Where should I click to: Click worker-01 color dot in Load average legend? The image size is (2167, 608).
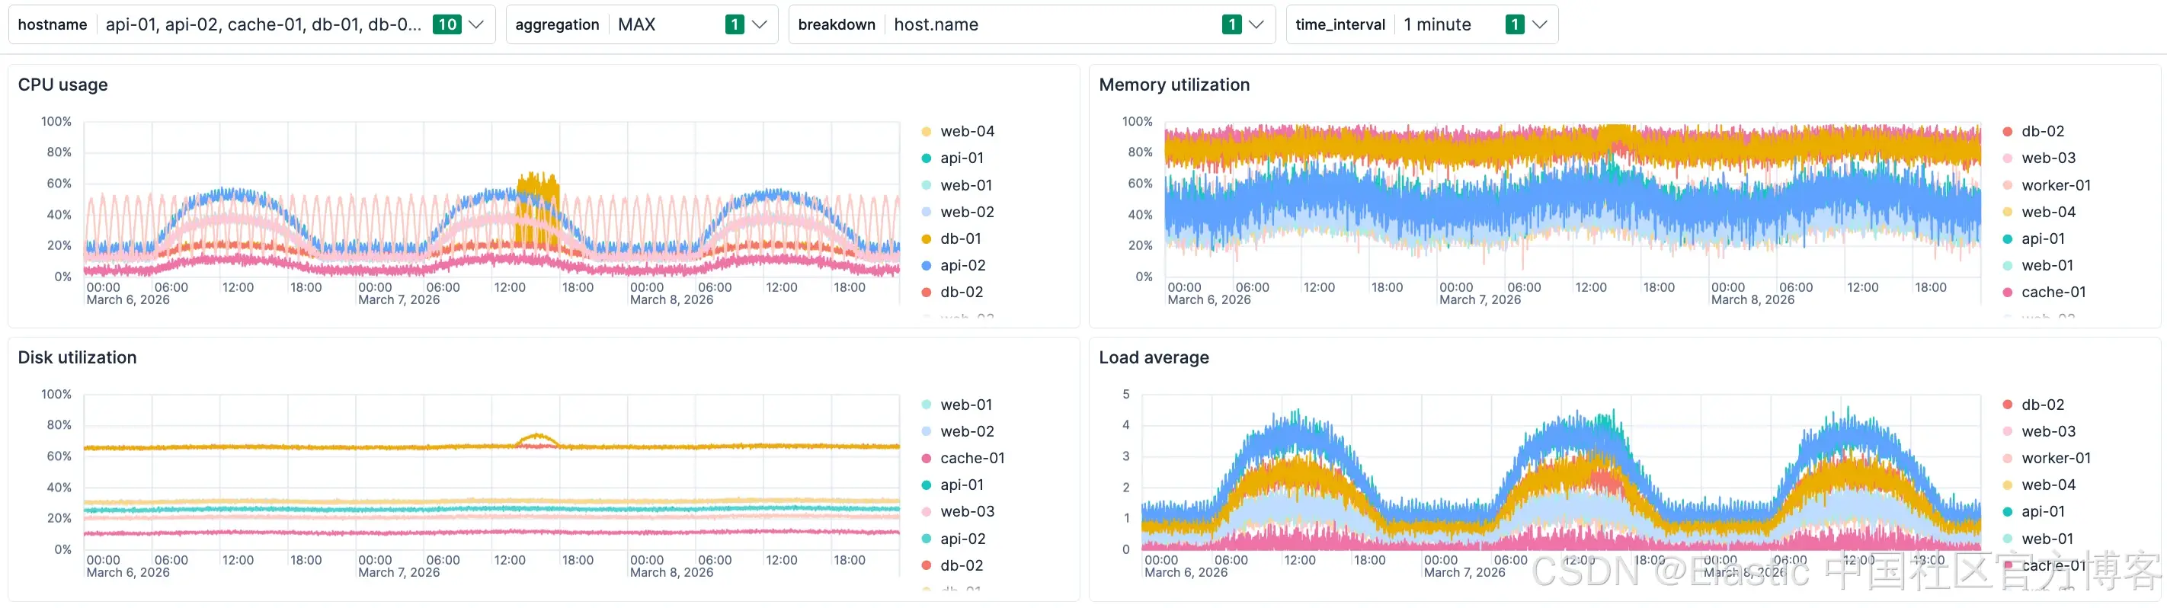coord(2007,459)
